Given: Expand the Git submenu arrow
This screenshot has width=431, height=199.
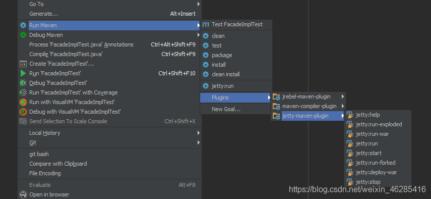Looking at the screenshot, I should click(198, 142).
